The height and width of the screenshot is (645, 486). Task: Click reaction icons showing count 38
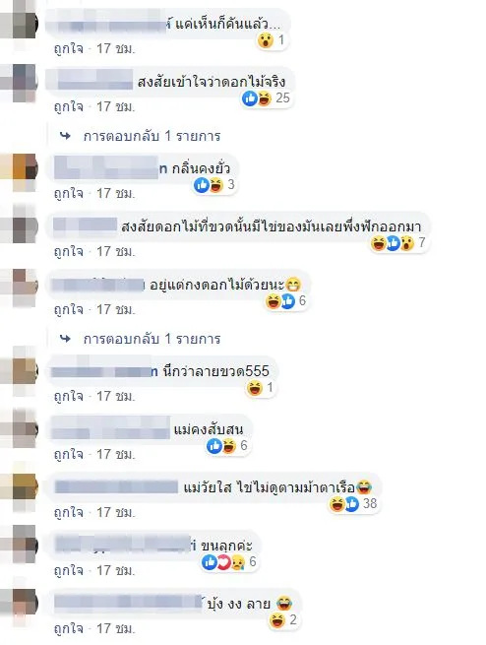click(353, 503)
